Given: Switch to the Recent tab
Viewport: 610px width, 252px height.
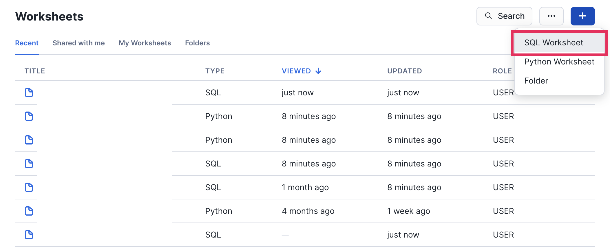Looking at the screenshot, I should click(27, 43).
